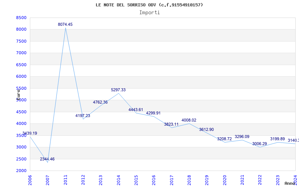Select the 8074.45 data label
Viewport: 299px width, 187px height.
(x=65, y=24)
